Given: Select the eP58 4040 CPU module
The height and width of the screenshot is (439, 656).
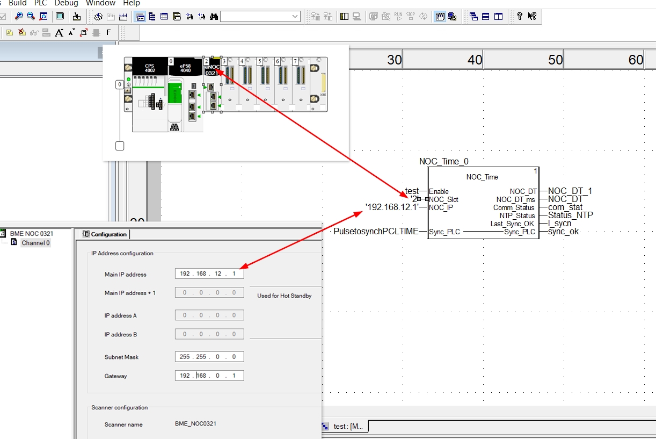Looking at the screenshot, I should 185,94.
